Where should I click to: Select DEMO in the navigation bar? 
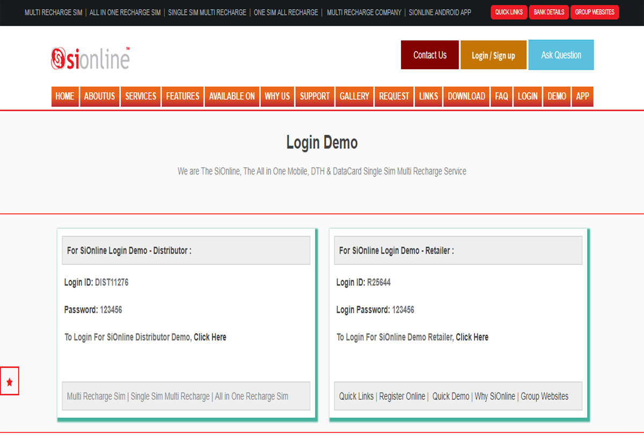click(557, 96)
